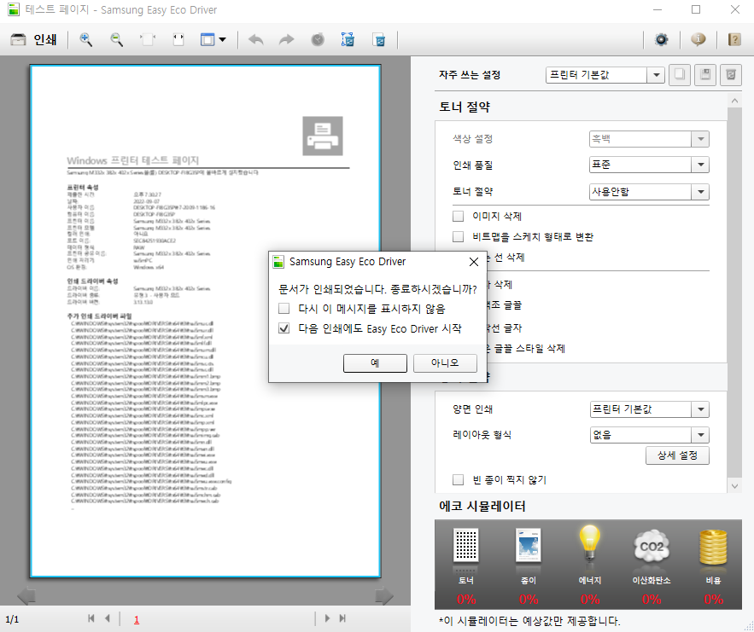Open the information bubble icon
This screenshot has height=632, width=754.
(x=698, y=40)
